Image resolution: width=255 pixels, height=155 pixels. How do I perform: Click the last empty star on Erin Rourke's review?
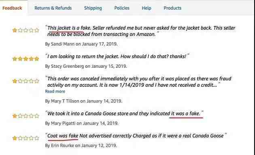click(37, 138)
